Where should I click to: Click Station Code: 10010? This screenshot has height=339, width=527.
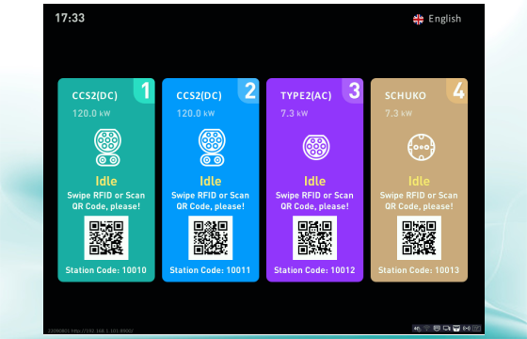click(x=105, y=270)
